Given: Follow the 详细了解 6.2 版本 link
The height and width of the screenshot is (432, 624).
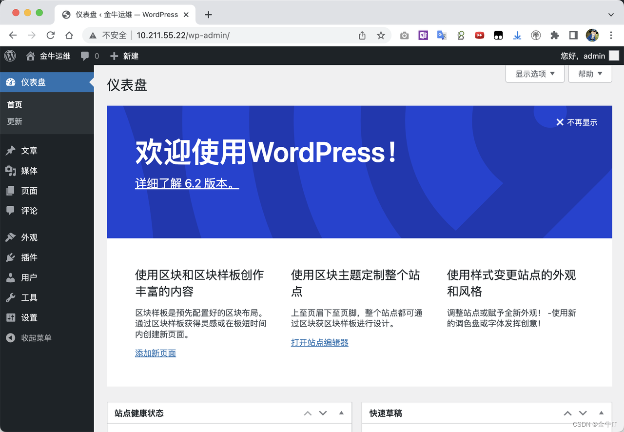Looking at the screenshot, I should pos(187,184).
